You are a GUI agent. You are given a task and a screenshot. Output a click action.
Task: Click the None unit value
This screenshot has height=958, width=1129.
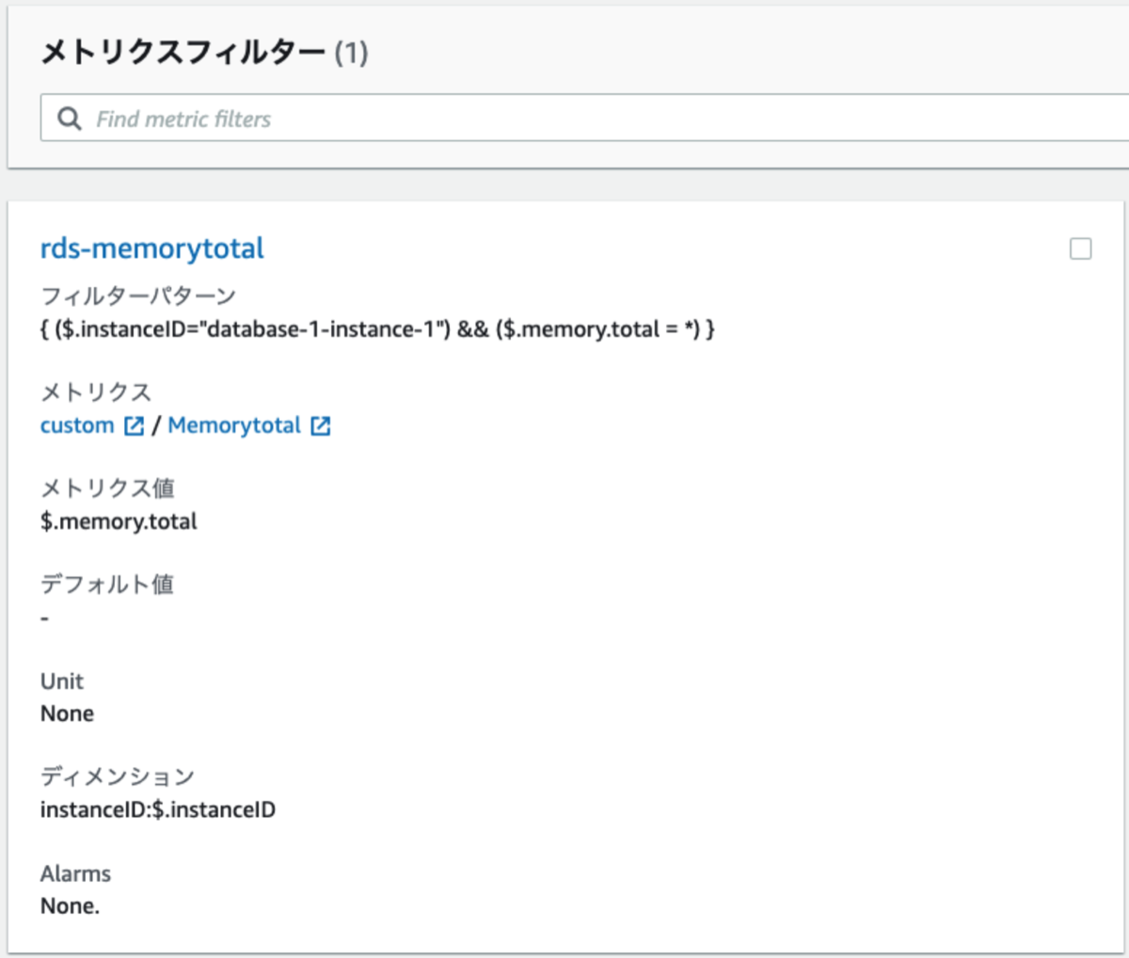click(x=67, y=713)
